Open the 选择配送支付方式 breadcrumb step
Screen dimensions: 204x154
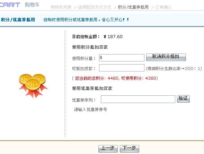click(x=95, y=7)
